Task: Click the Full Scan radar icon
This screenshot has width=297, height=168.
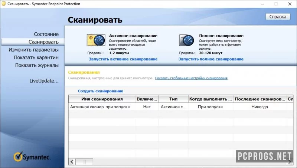Action: tap(186, 40)
